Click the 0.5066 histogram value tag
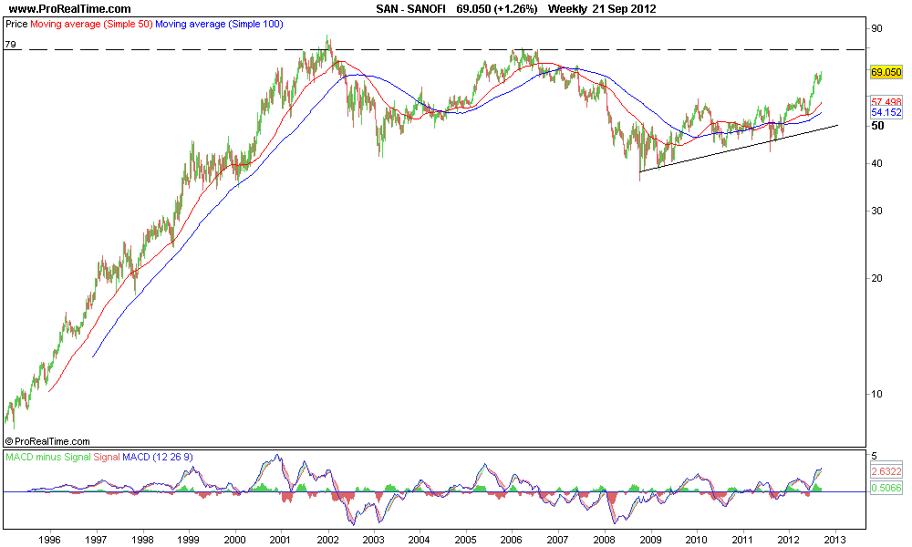912x547 pixels. click(886, 489)
